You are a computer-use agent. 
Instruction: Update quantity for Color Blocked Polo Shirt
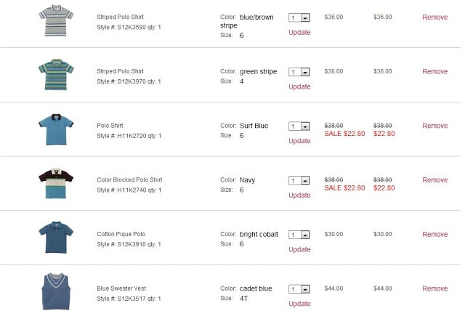pyautogui.click(x=299, y=195)
